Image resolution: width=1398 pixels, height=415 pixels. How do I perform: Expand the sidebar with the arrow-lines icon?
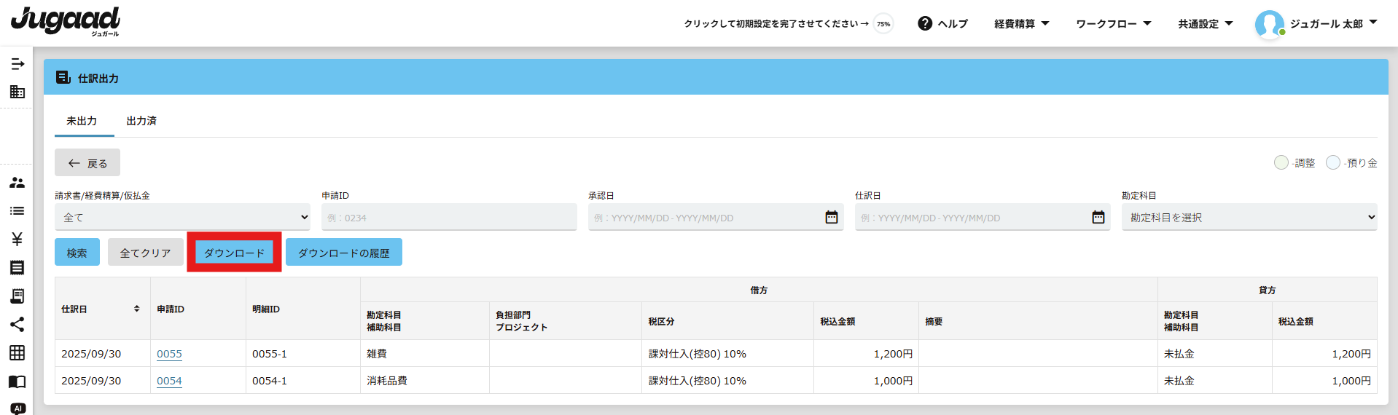tap(17, 64)
